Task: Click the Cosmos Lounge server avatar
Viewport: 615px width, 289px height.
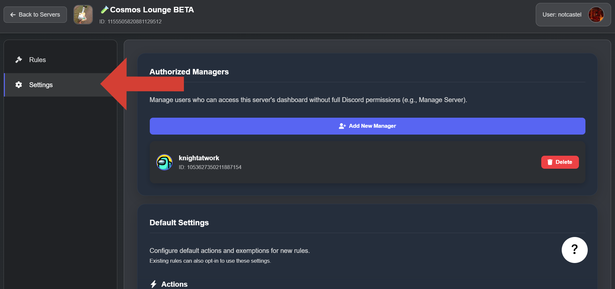Action: (83, 15)
